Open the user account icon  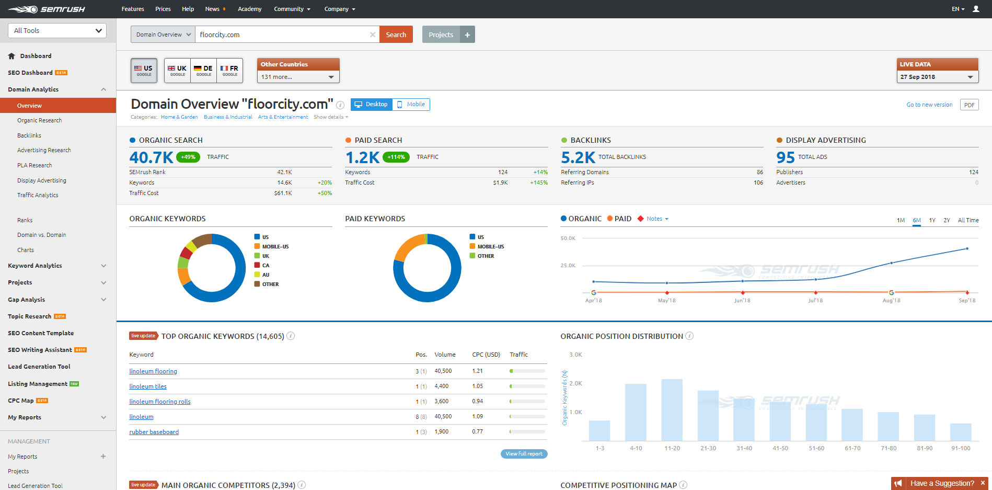tap(976, 9)
